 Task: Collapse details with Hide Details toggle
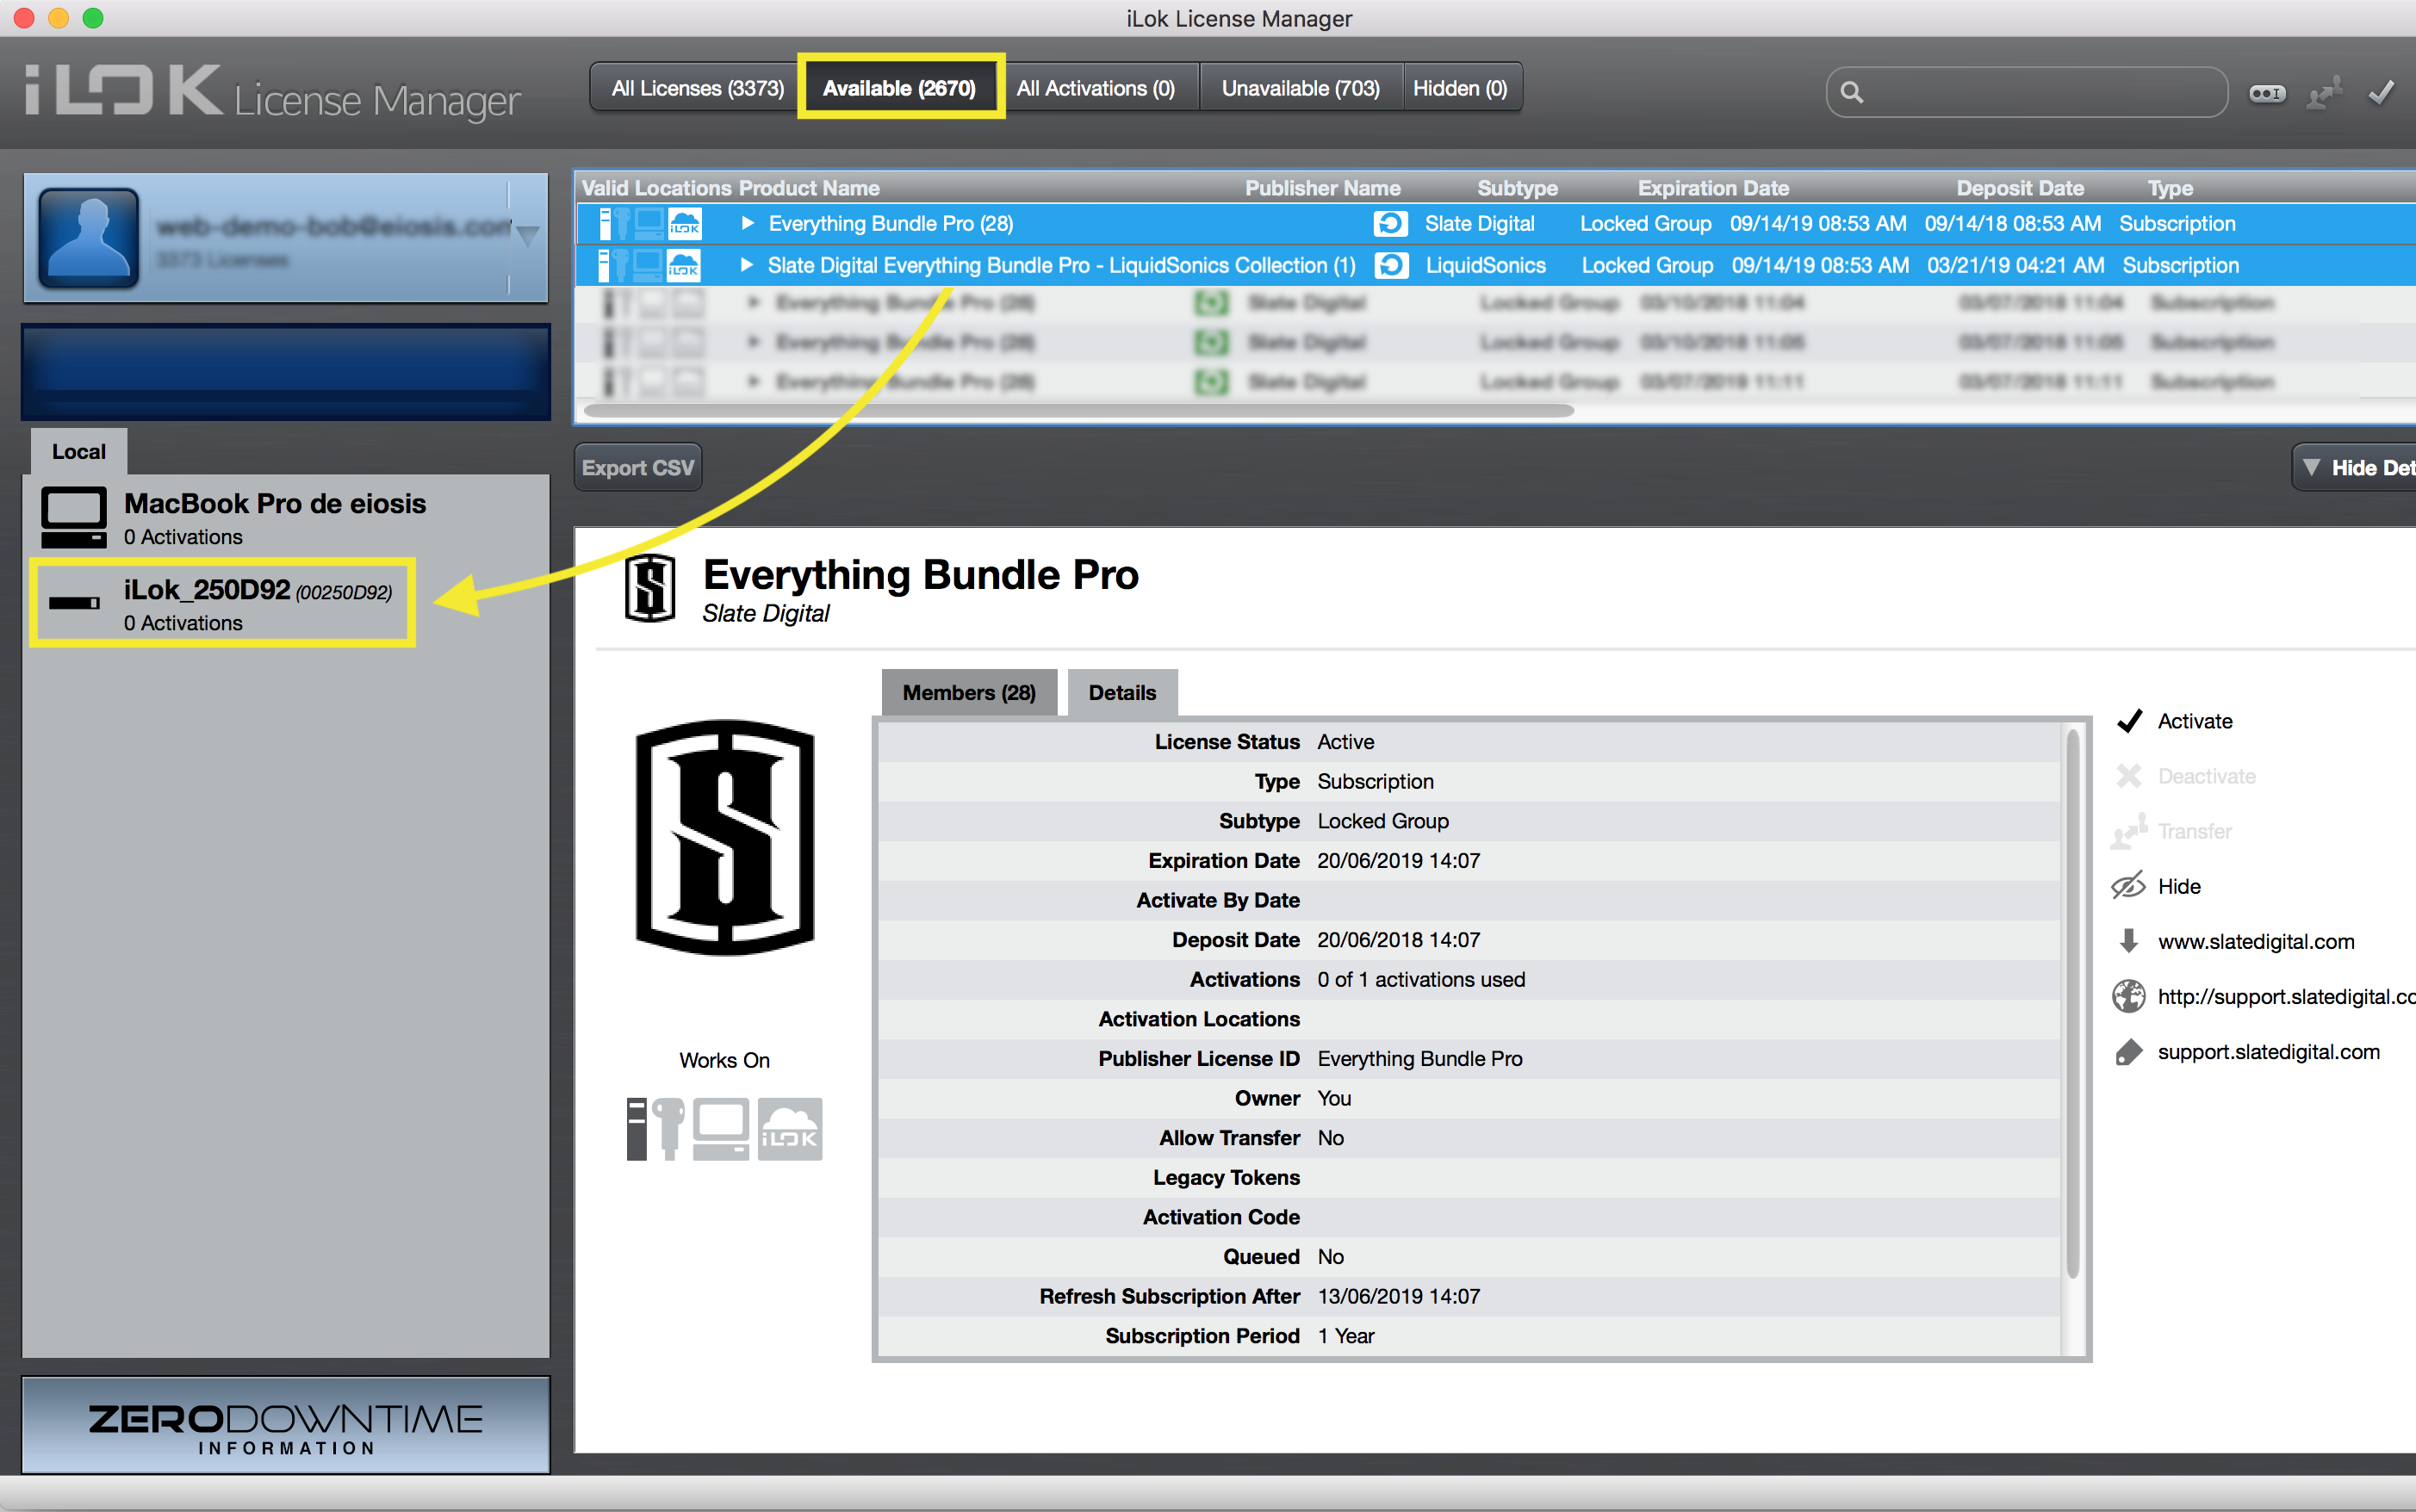tap(2355, 467)
